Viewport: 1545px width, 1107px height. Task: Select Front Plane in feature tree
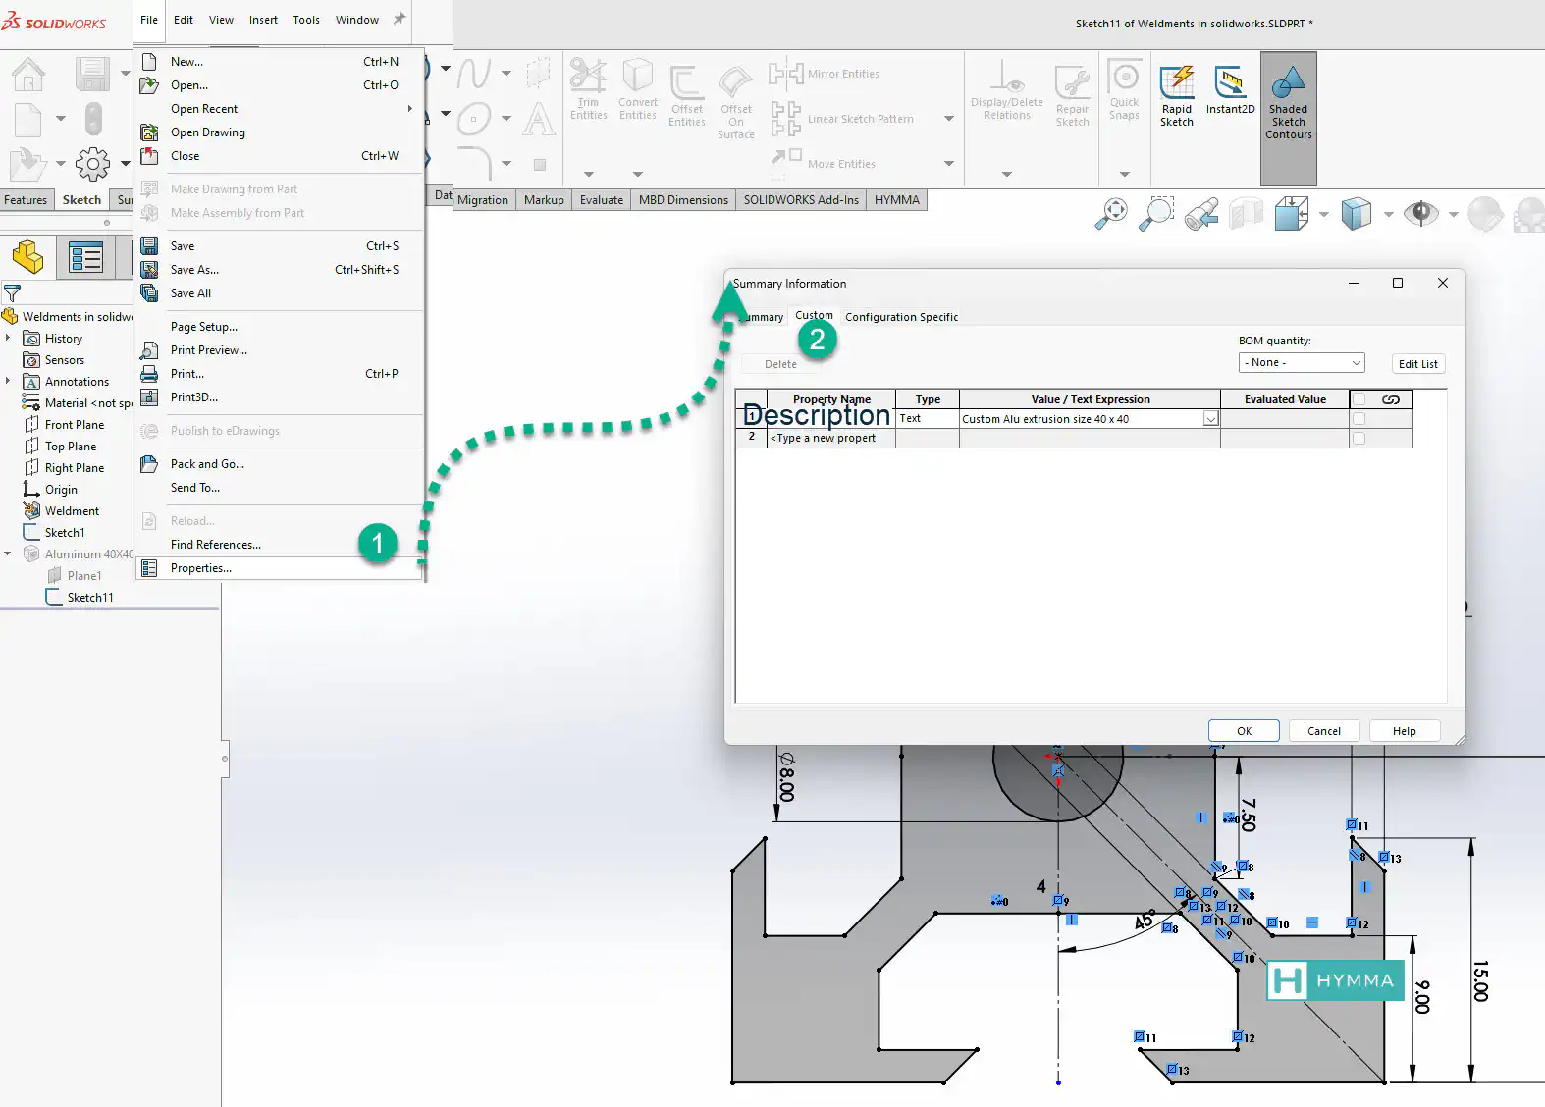pos(75,425)
